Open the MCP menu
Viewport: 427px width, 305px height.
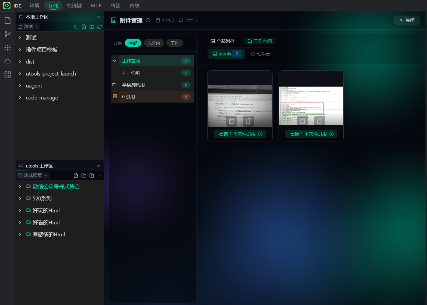click(96, 6)
